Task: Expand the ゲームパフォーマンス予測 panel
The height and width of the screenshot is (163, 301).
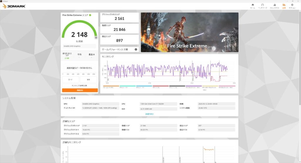Action: click(x=119, y=50)
